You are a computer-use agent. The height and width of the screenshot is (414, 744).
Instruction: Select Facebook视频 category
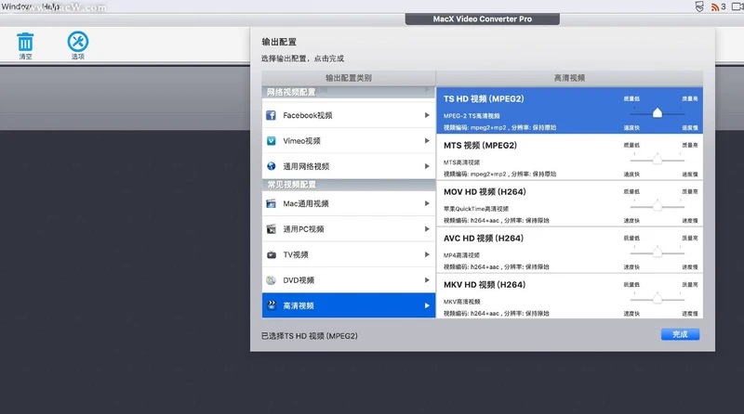coord(349,115)
